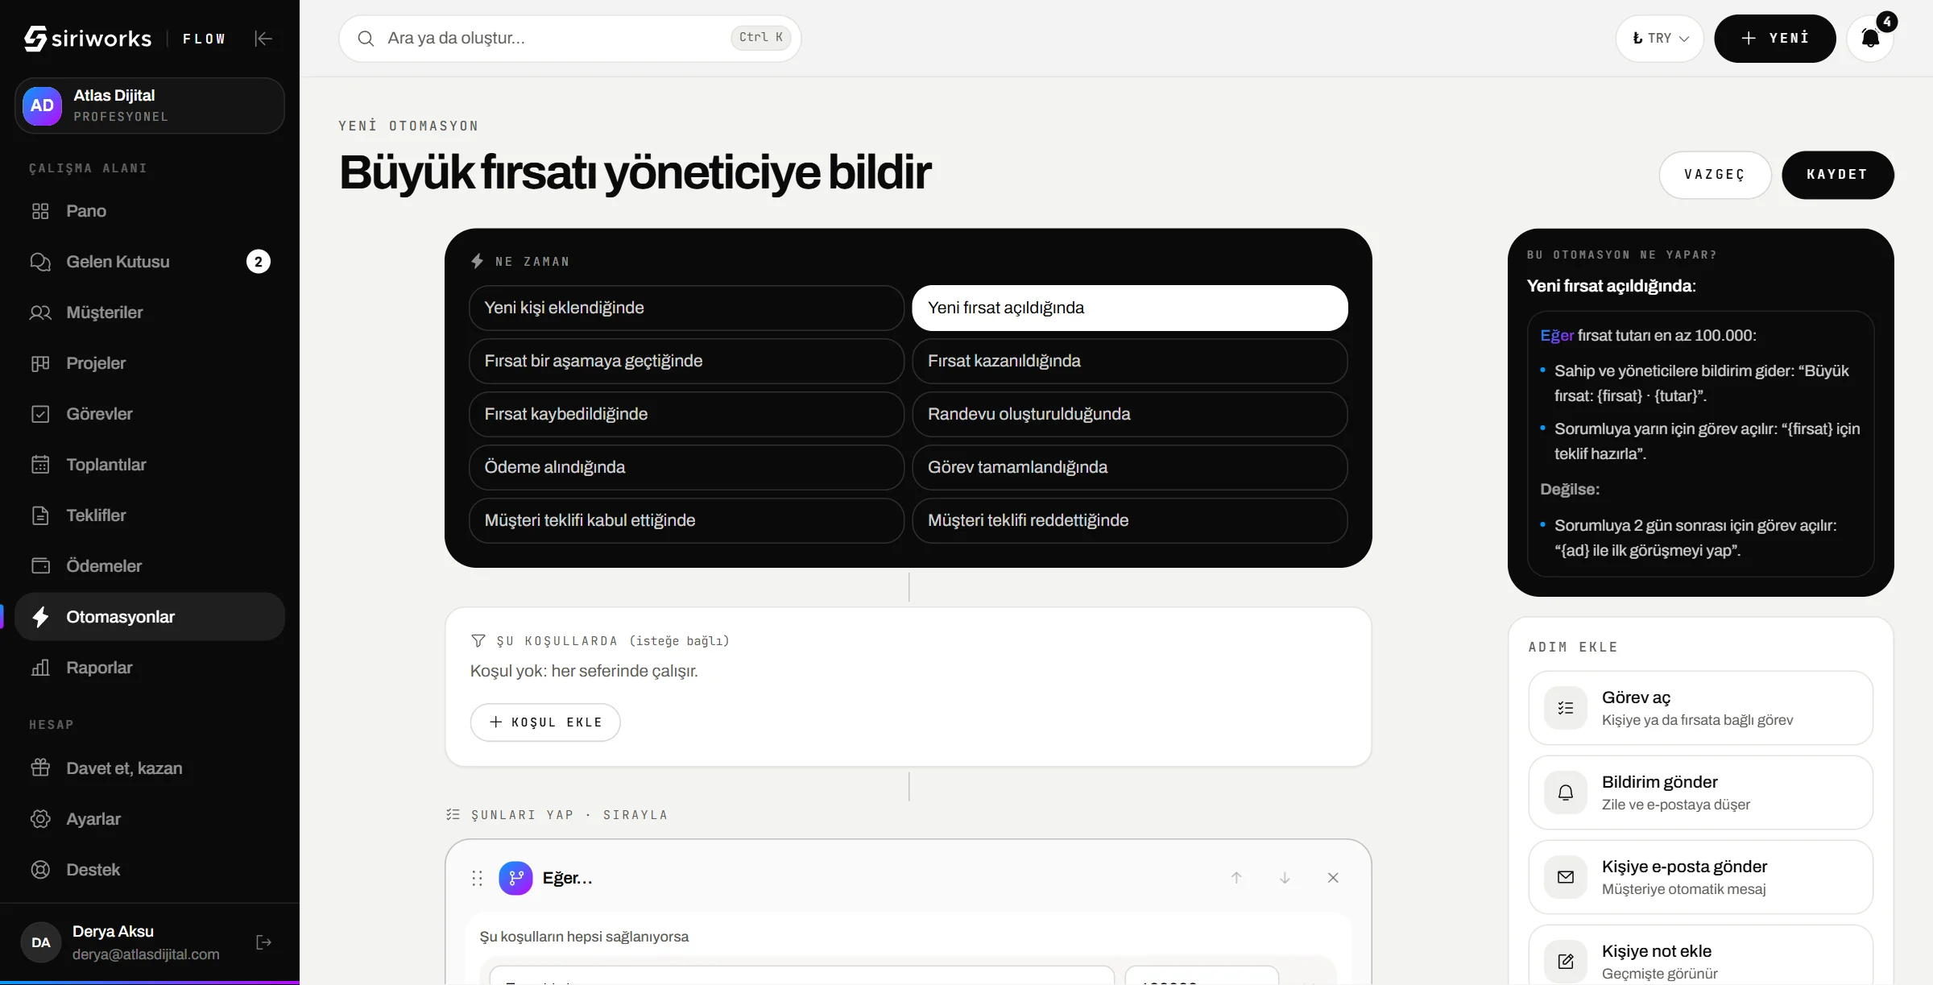Open Raporlar in the sidebar
This screenshot has width=1933, height=985.
[150, 668]
